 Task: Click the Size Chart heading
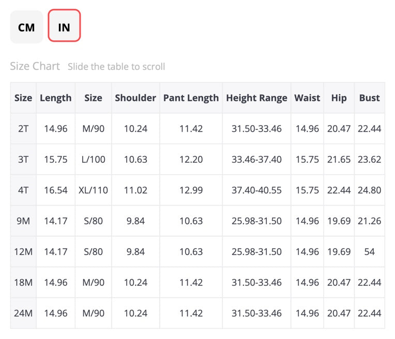coord(35,66)
